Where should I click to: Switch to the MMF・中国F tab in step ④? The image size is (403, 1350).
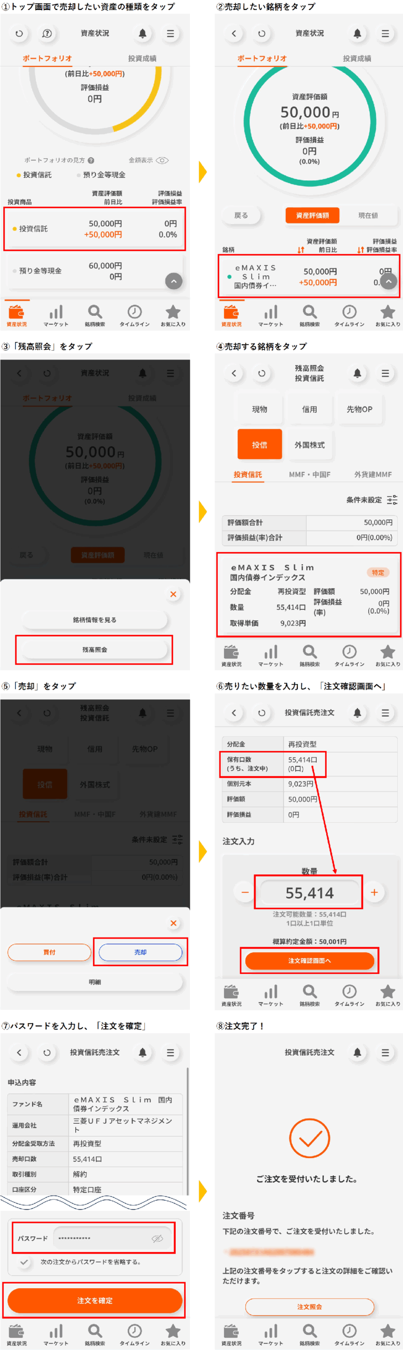(309, 475)
